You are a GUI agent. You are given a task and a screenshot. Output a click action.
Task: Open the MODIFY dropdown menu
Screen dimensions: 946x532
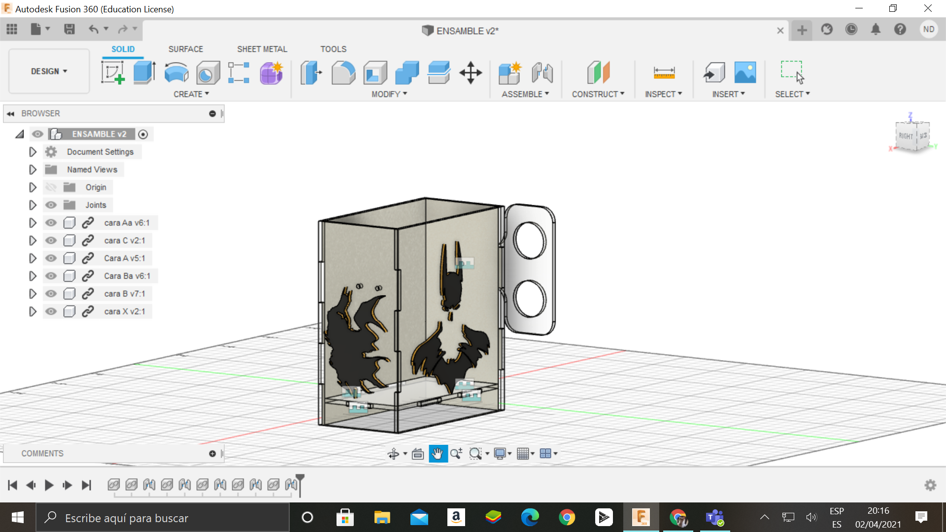[x=389, y=94]
